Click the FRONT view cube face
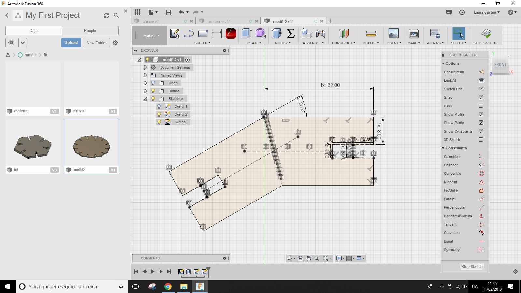The height and width of the screenshot is (293, 521). [500, 64]
